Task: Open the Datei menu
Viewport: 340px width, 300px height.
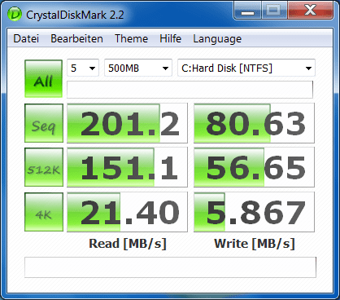Action: coord(26,38)
